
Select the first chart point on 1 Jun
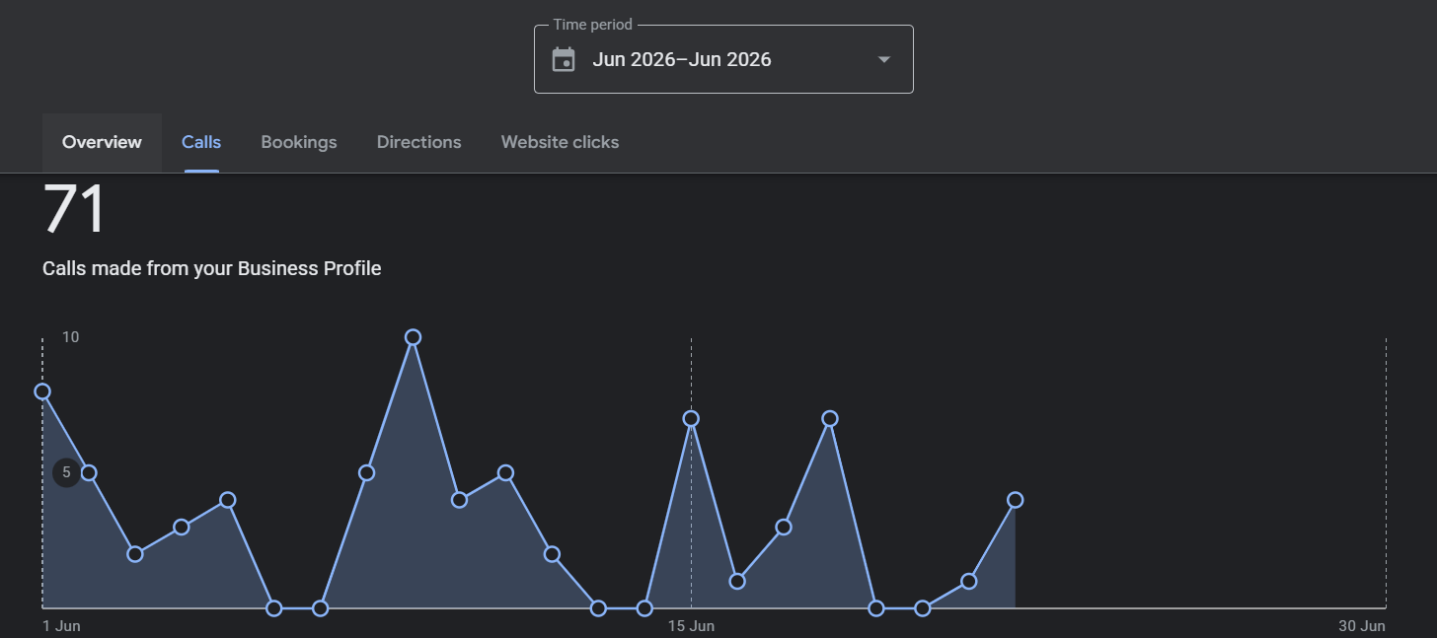click(42, 391)
